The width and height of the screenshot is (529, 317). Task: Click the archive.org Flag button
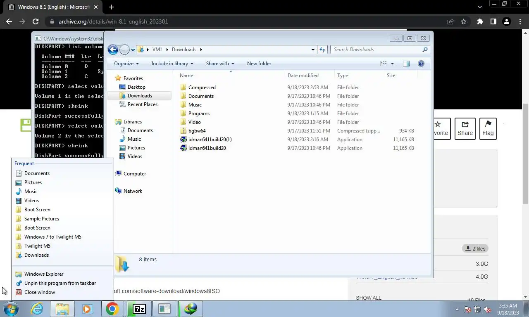[x=488, y=129]
